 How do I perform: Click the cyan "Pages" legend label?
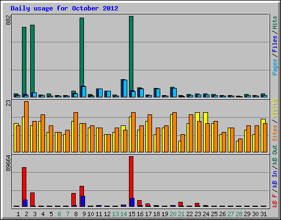tap(274, 67)
